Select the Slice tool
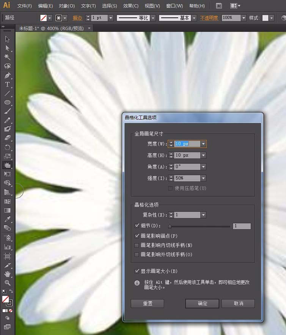Viewport: 286px width, 335px height. 7,265
